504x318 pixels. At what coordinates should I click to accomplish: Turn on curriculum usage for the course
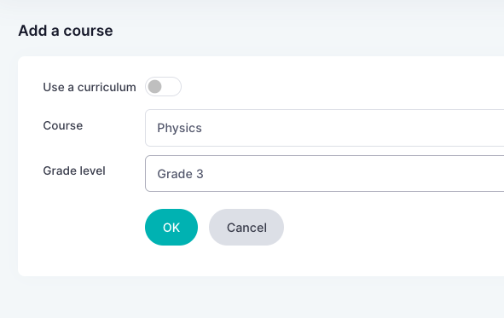point(163,86)
